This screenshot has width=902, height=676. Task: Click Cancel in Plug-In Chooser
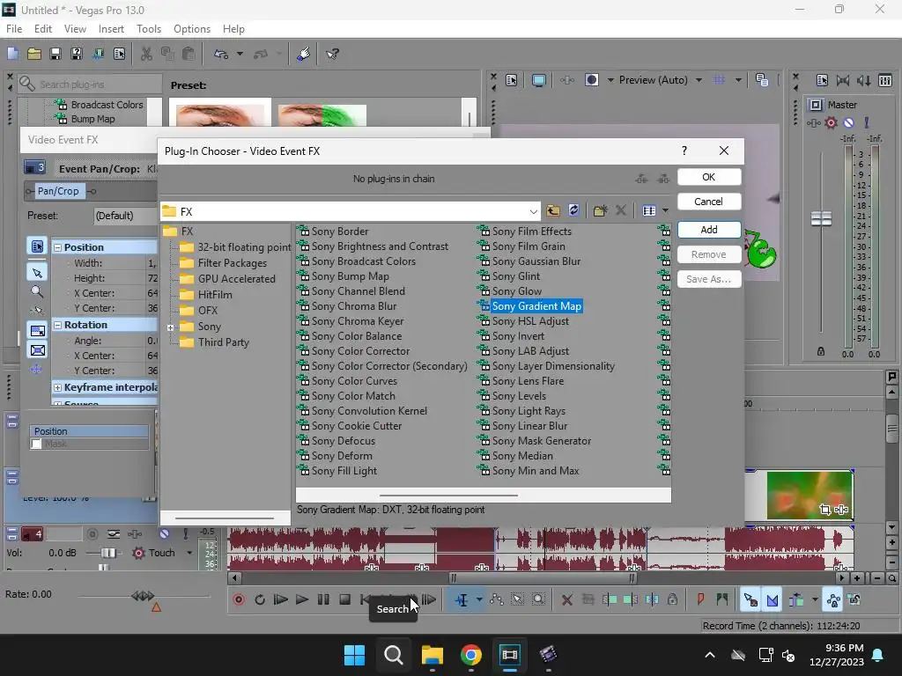click(x=709, y=202)
